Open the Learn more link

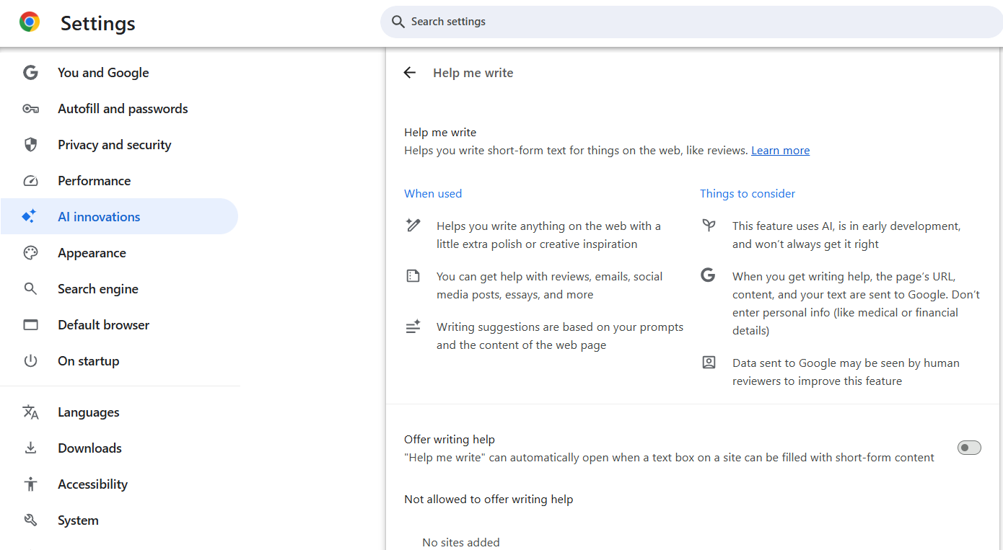tap(780, 151)
